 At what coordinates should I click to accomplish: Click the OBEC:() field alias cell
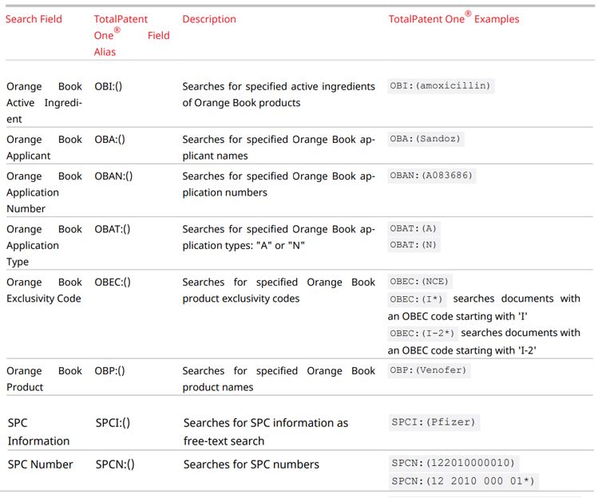(113, 282)
